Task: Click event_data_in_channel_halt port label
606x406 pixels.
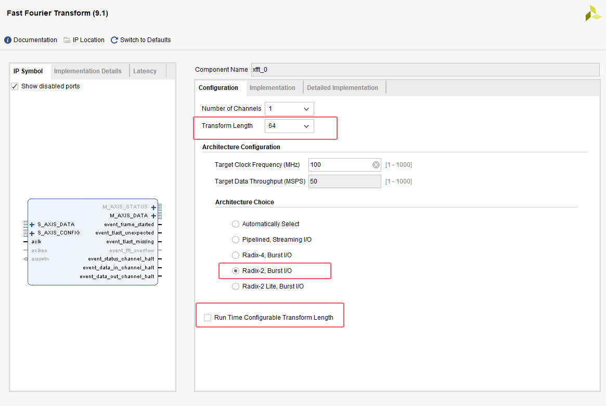Action: coord(118,268)
